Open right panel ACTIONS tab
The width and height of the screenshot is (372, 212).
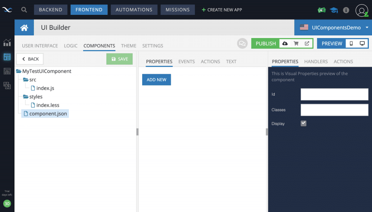[x=343, y=62]
